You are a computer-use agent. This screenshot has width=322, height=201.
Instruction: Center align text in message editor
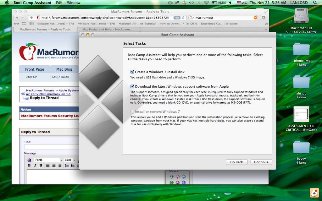pyautogui.click(x=53, y=166)
